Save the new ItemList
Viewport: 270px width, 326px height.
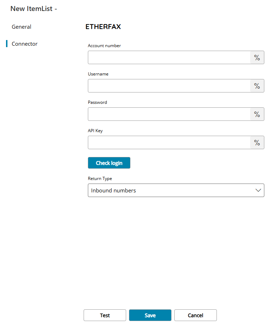150,315
